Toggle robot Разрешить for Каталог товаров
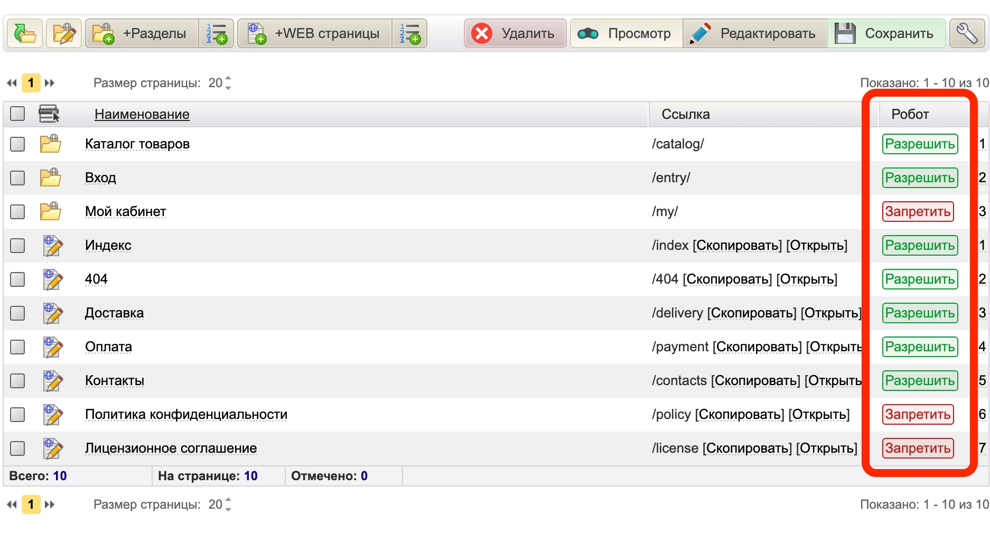 pyautogui.click(x=920, y=144)
